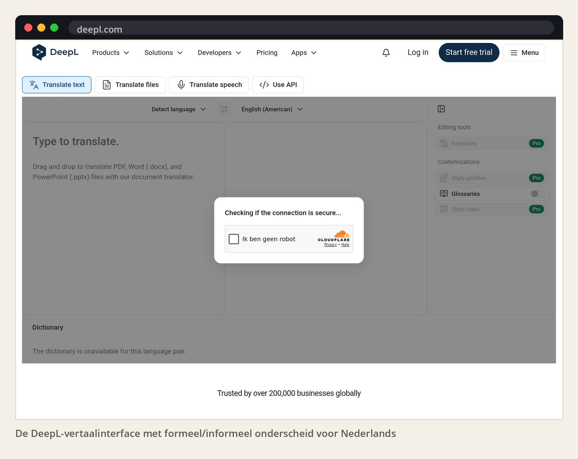Click the swap languages arrows icon
The width and height of the screenshot is (578, 459).
coord(224,109)
